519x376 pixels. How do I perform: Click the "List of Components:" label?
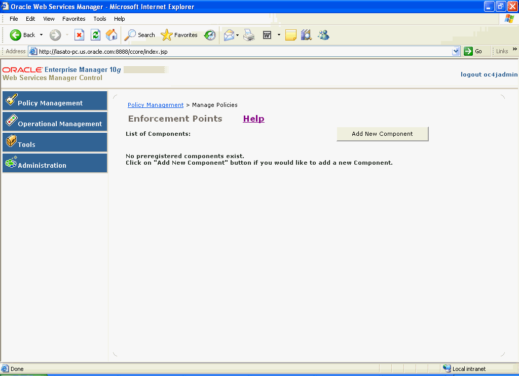tap(158, 134)
